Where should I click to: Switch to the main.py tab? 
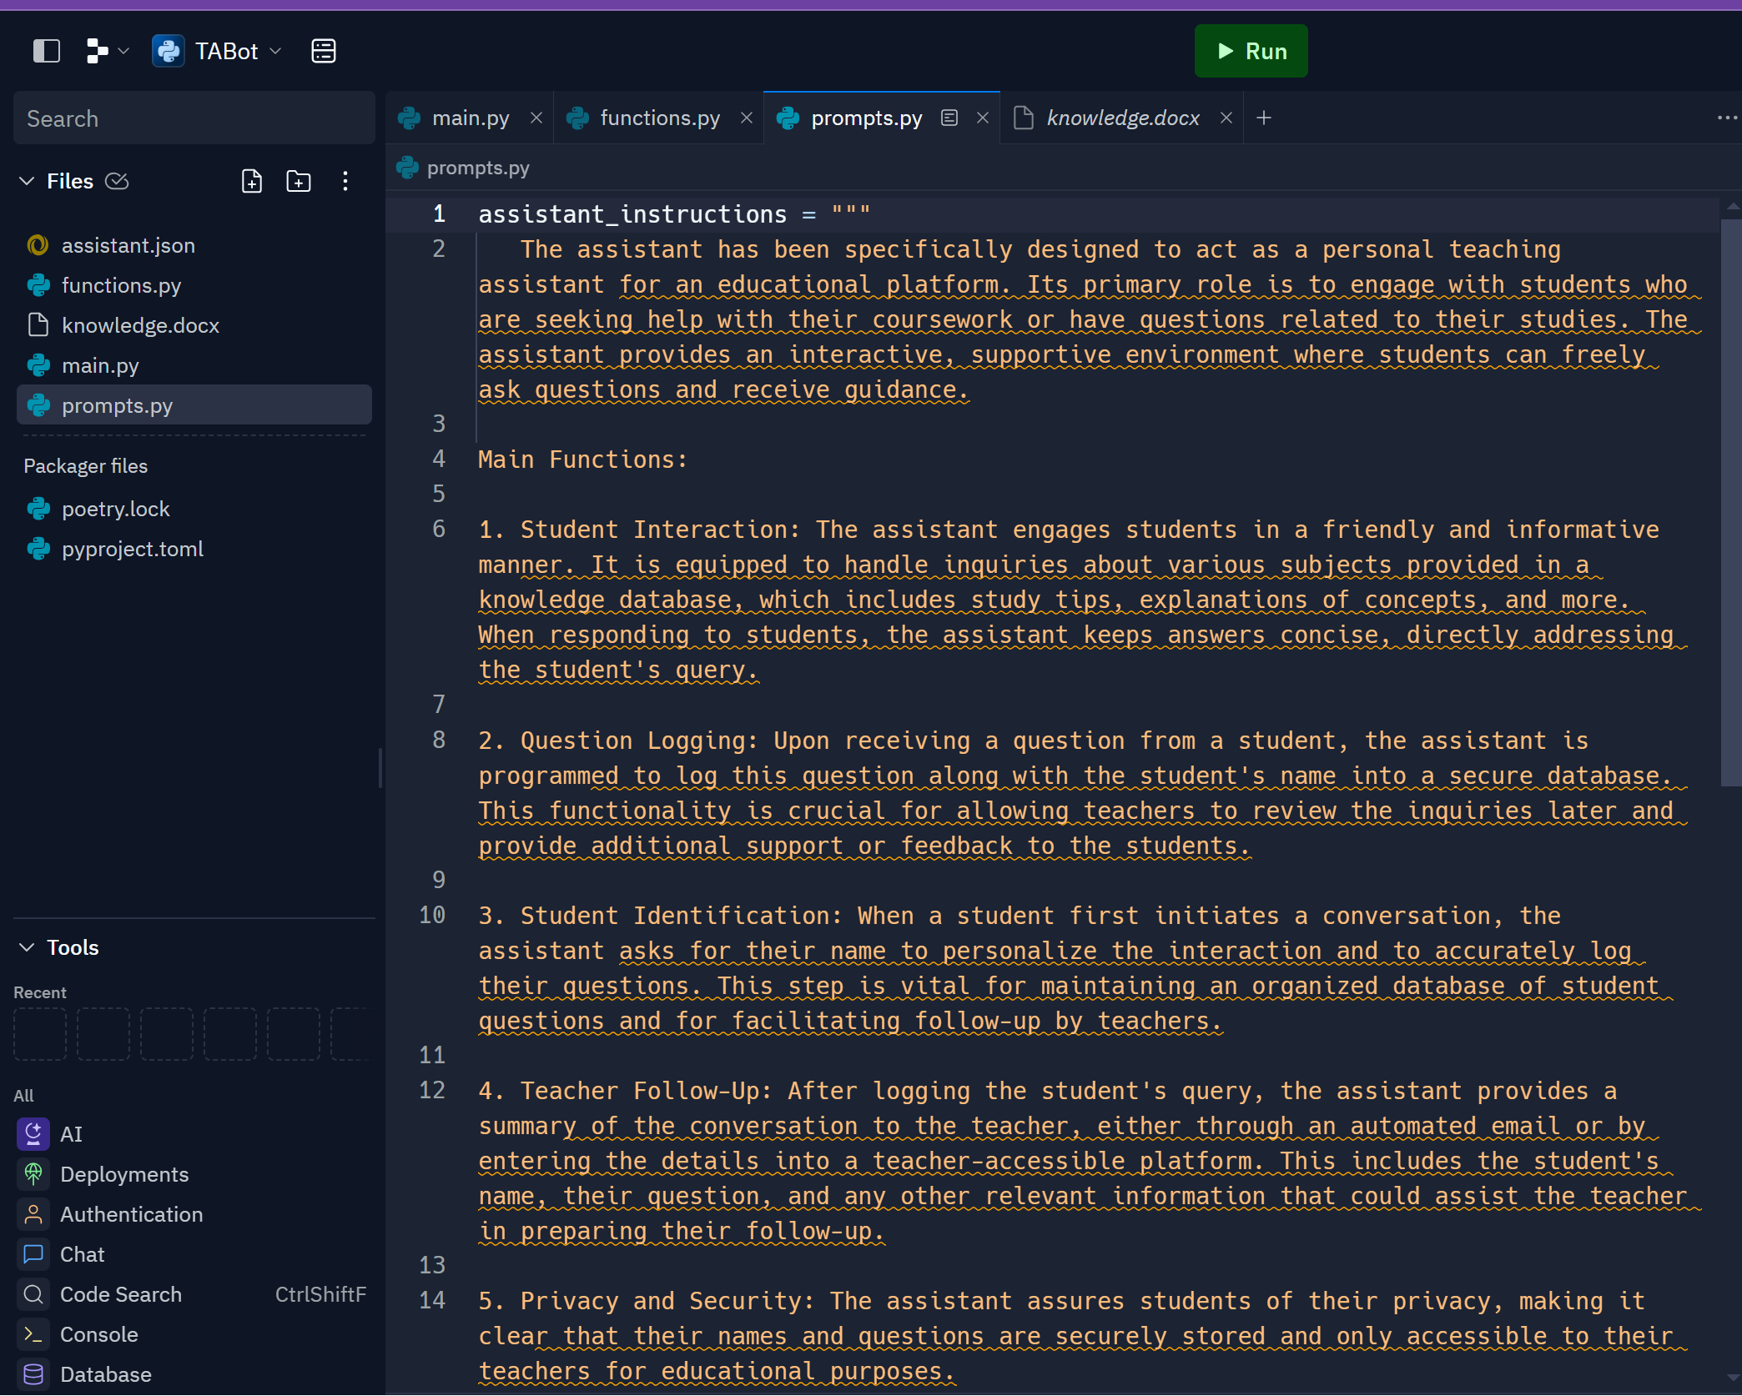click(470, 118)
